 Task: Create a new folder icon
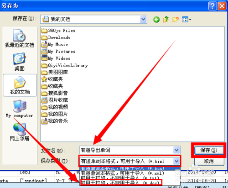(176, 19)
